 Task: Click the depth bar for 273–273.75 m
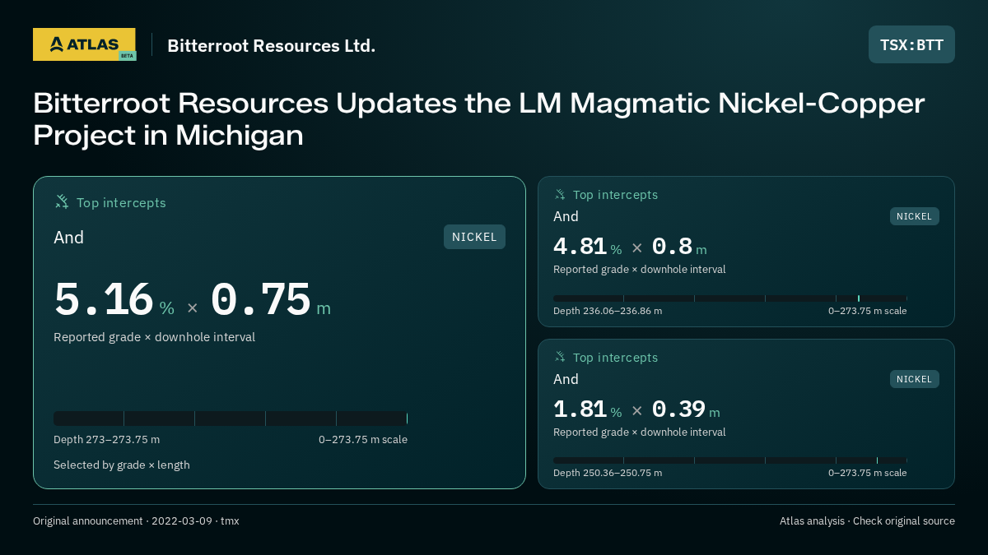pos(231,418)
